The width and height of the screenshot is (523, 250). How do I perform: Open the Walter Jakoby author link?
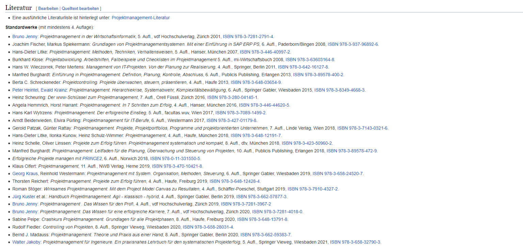point(26,242)
